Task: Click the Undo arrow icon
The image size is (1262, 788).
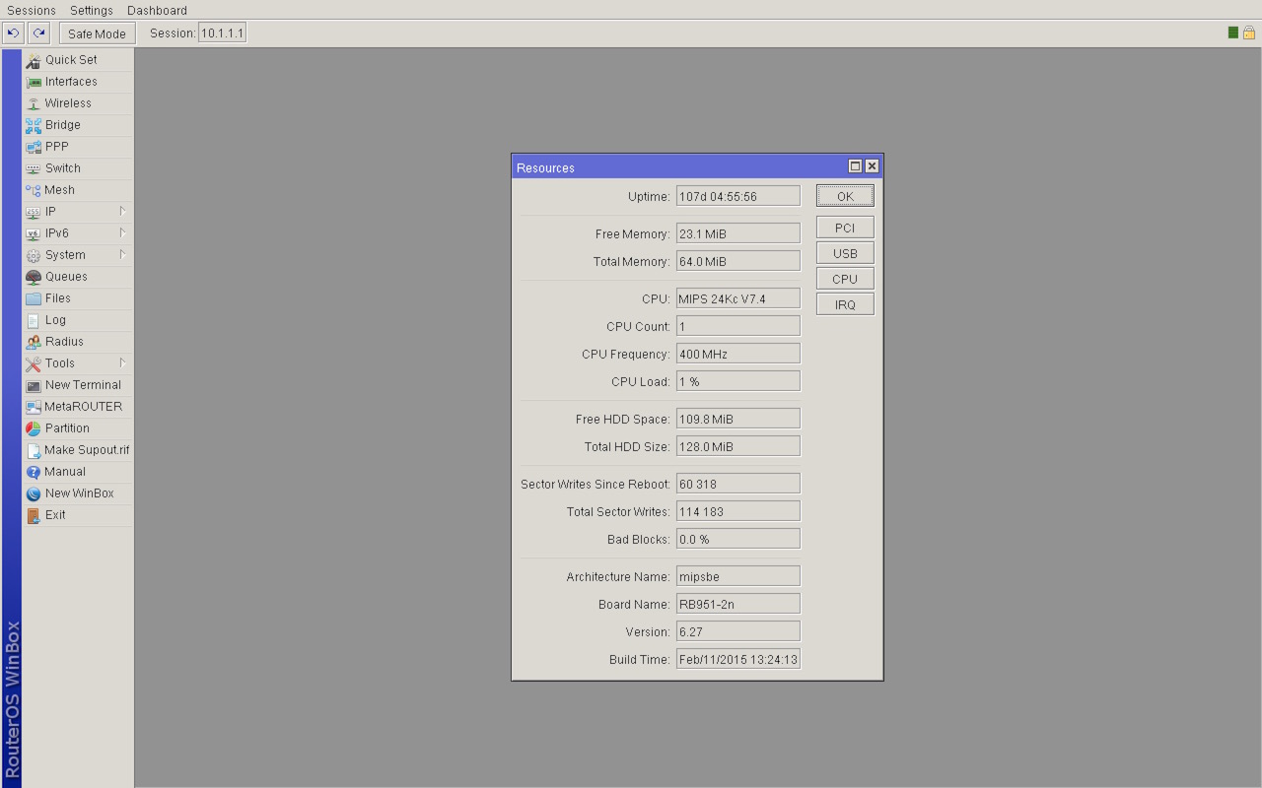Action: pos(13,33)
